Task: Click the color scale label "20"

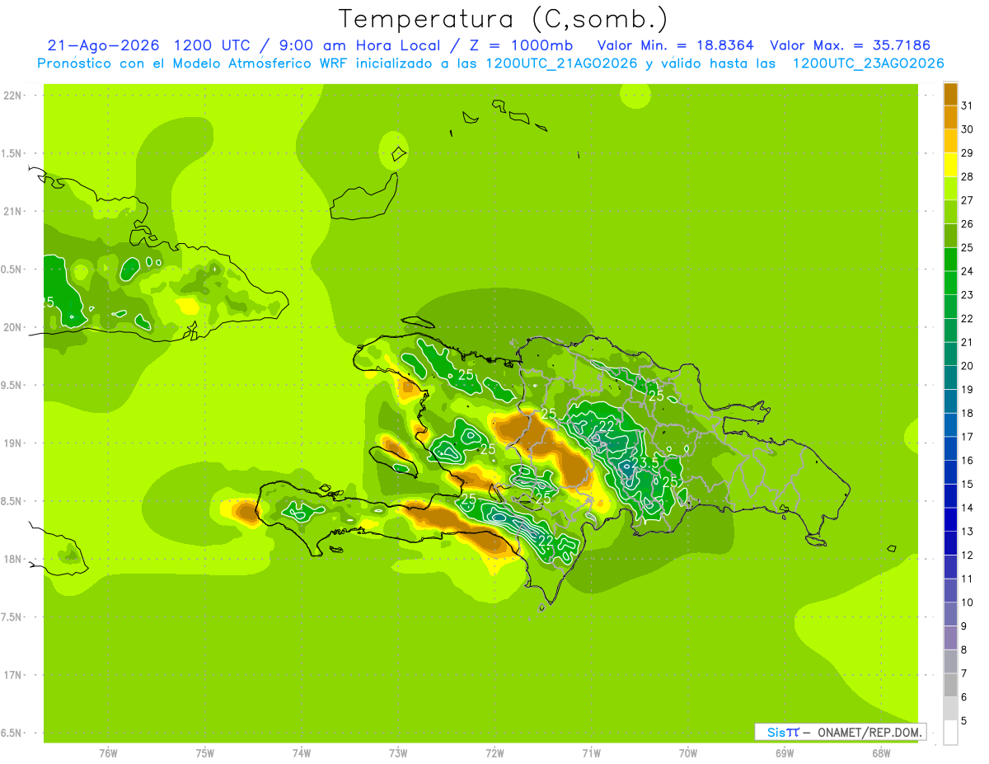Action: 967,366
